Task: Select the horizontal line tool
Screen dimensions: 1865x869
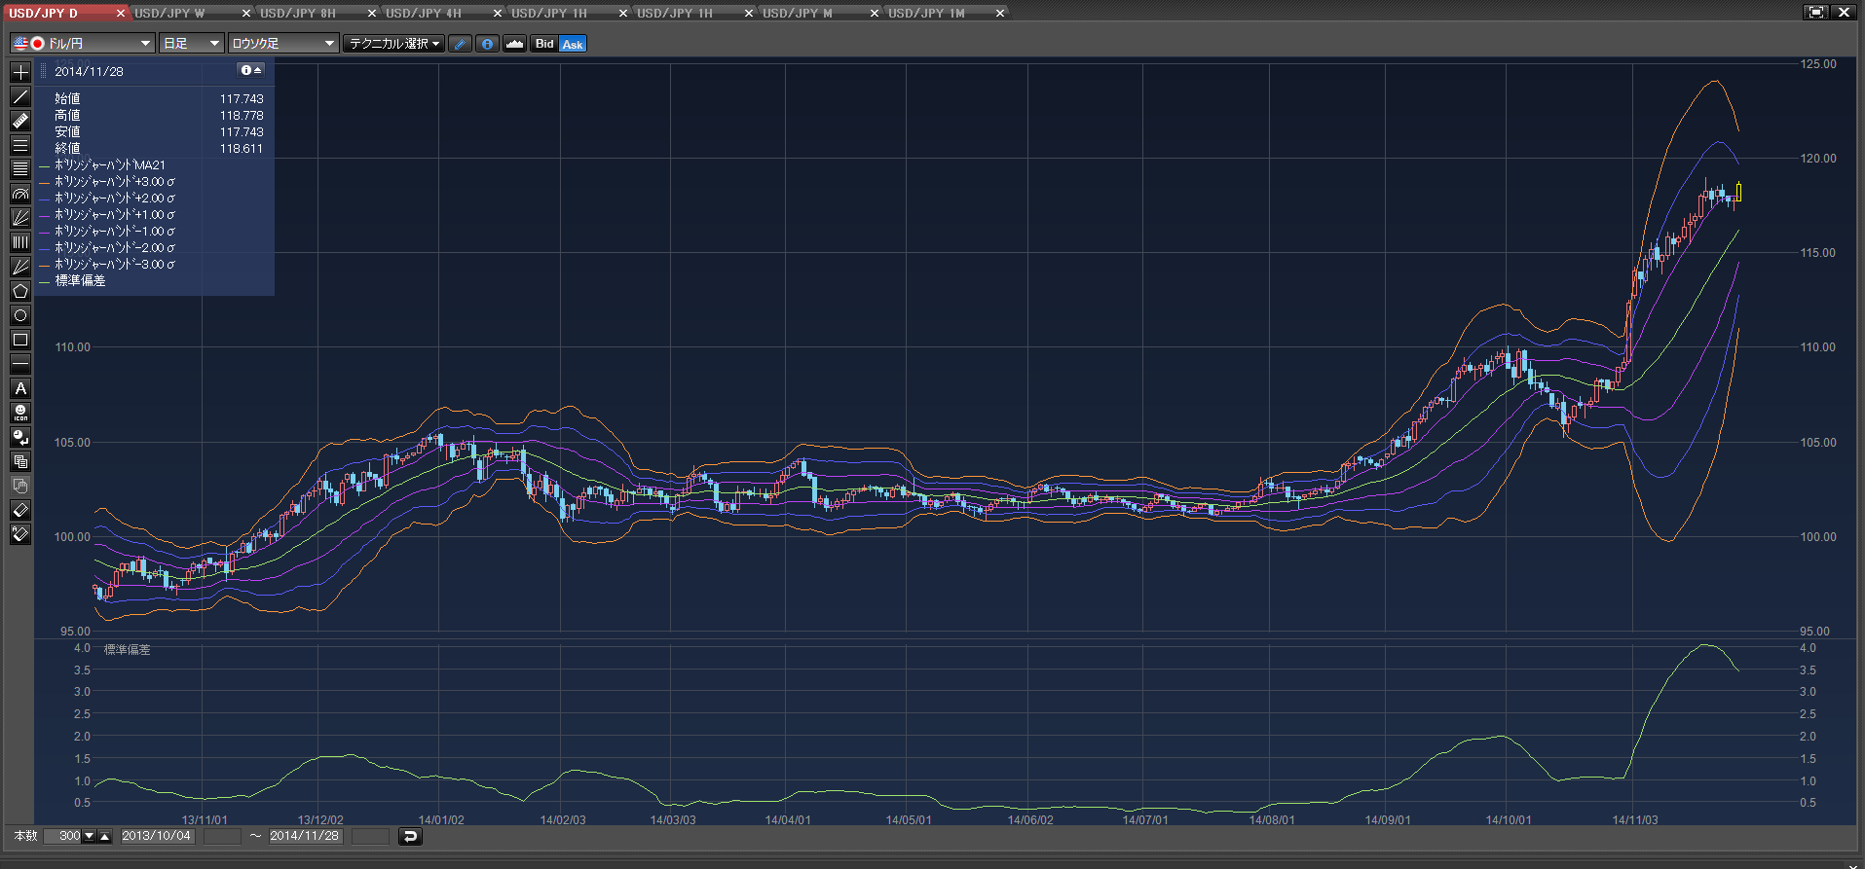Action: click(x=20, y=364)
